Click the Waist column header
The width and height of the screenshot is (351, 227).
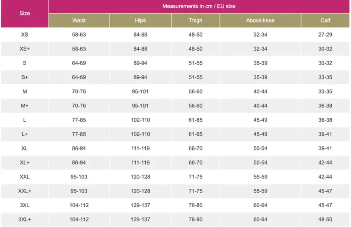79,20
